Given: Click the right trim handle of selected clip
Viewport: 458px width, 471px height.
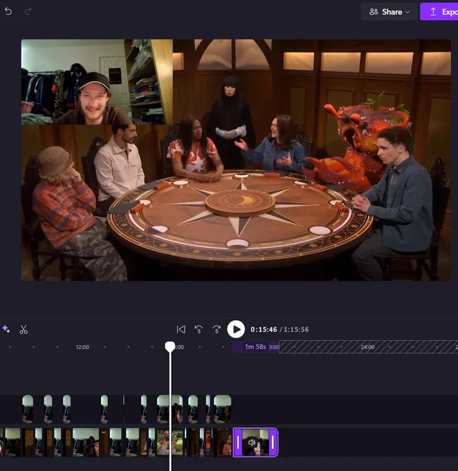Looking at the screenshot, I should coord(273,442).
